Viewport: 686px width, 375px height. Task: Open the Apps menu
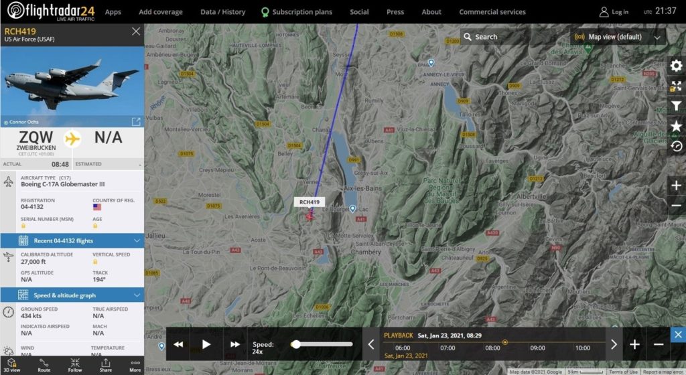tap(113, 12)
